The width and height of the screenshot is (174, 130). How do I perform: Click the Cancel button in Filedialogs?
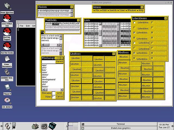pos(59,97)
